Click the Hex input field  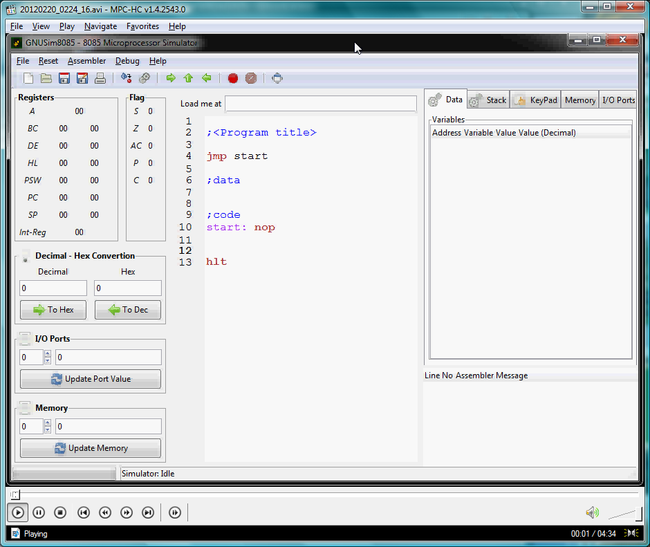click(x=128, y=288)
